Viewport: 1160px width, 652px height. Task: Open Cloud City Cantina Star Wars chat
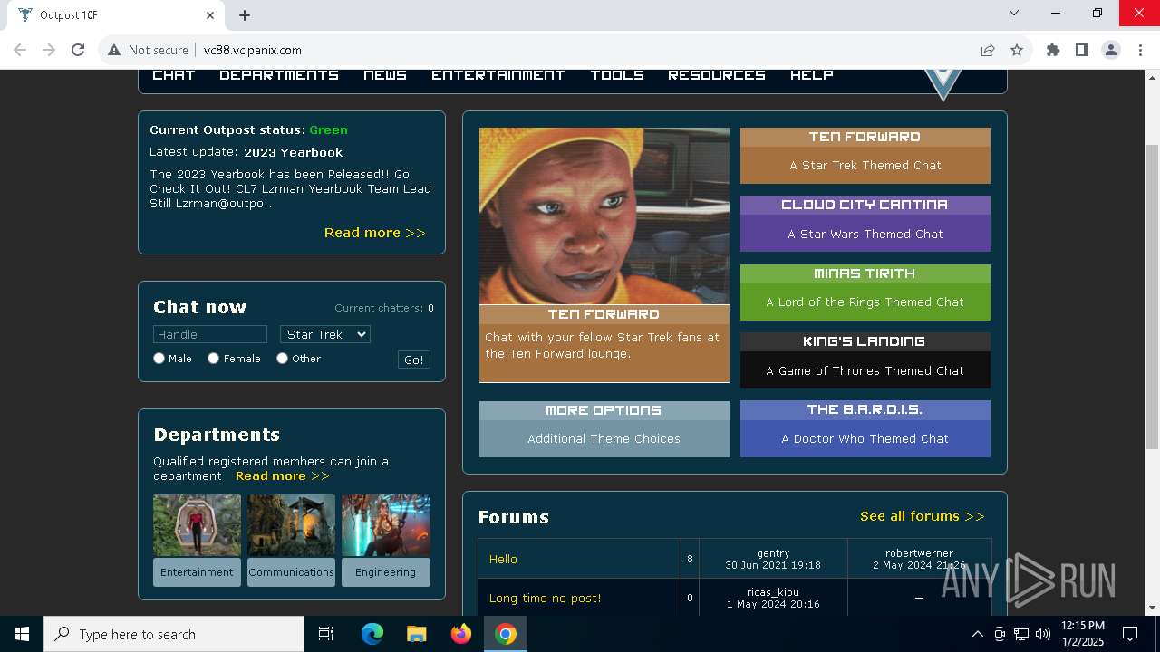click(x=865, y=224)
